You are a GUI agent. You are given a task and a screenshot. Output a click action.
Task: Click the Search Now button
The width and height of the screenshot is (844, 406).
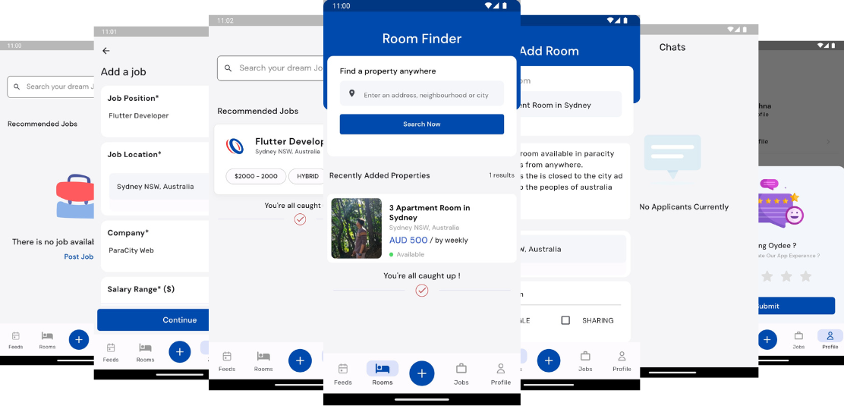pos(421,124)
